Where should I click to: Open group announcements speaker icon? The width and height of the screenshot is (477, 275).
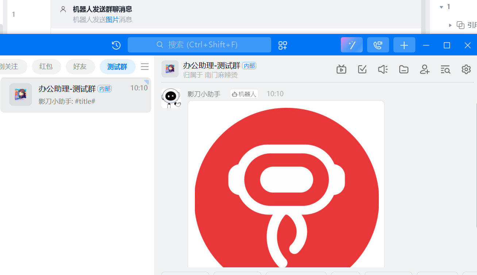point(383,69)
